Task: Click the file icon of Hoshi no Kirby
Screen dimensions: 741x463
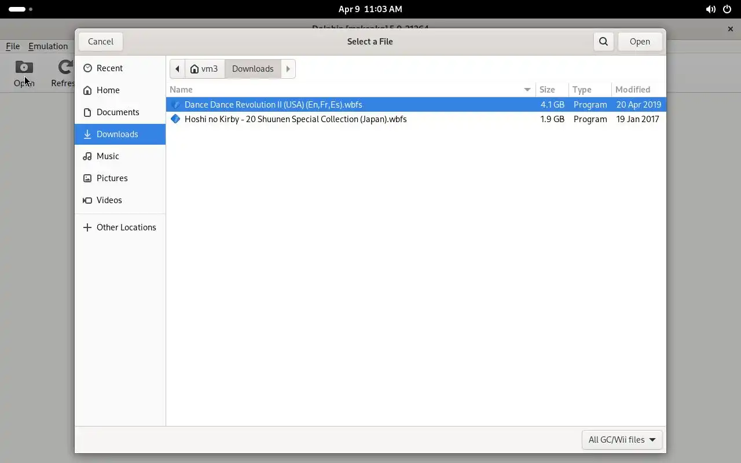Action: click(175, 119)
